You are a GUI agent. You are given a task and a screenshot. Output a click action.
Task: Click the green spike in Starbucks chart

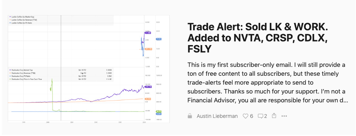51,85
